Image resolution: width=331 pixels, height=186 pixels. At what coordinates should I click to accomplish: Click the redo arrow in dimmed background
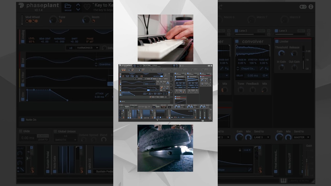(x=220, y=7)
